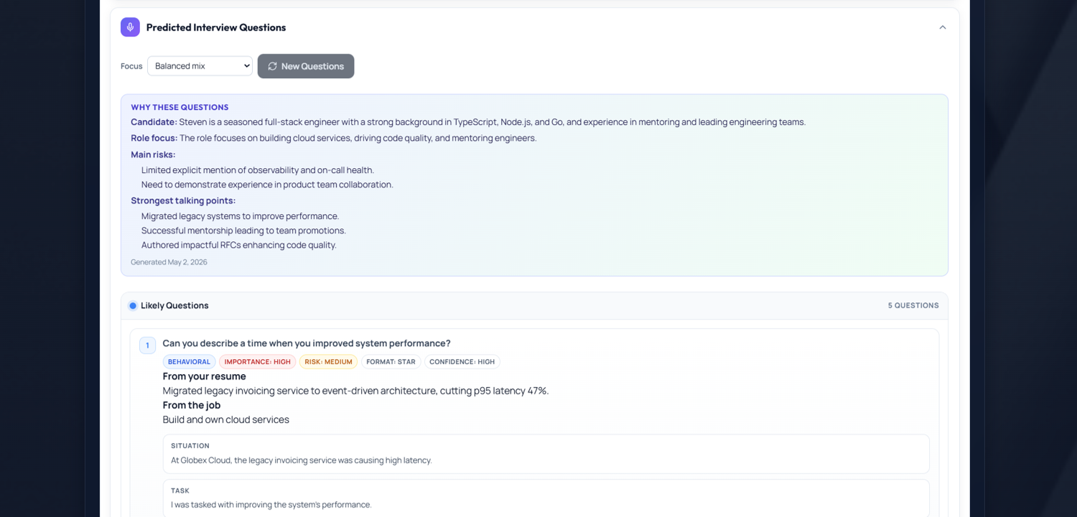The width and height of the screenshot is (1077, 517).
Task: Click the Candidate summary line about Steven
Action: pos(468,122)
